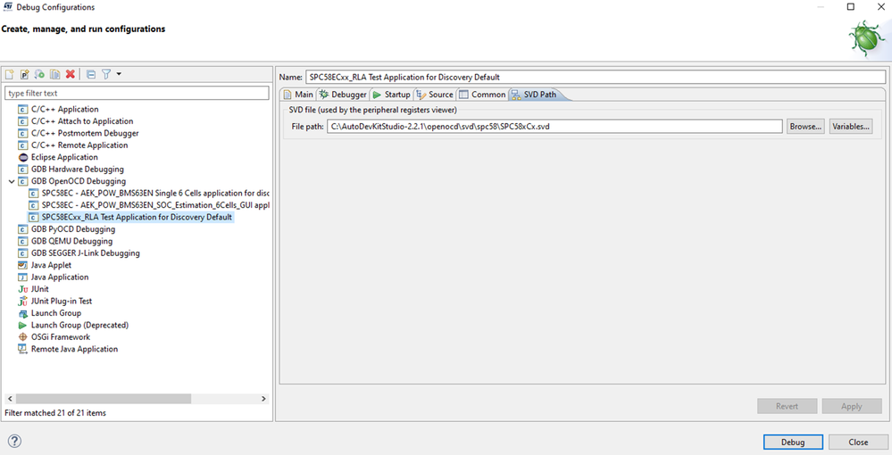Open the filter launch configurations icon

pos(106,74)
